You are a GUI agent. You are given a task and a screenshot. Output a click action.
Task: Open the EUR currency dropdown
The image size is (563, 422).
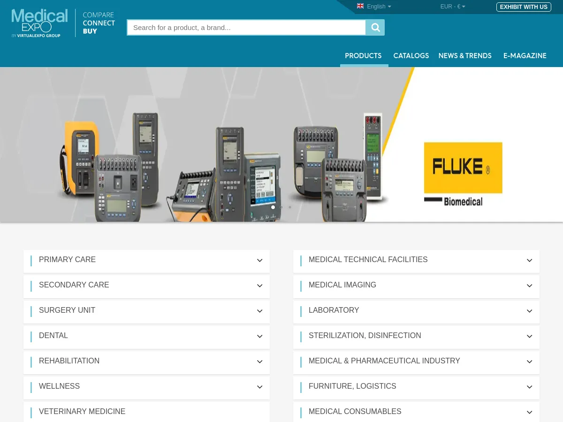pyautogui.click(x=453, y=7)
